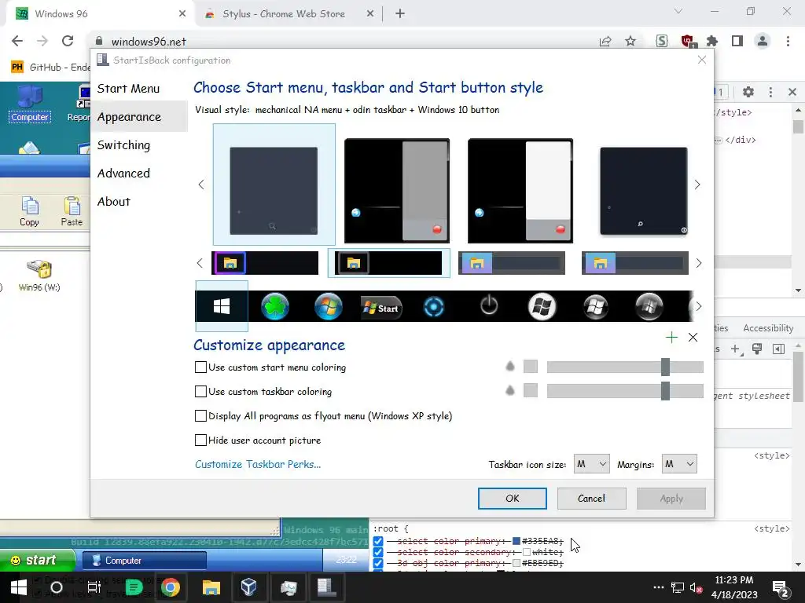Toggle the Chrome side panel icon

737,41
